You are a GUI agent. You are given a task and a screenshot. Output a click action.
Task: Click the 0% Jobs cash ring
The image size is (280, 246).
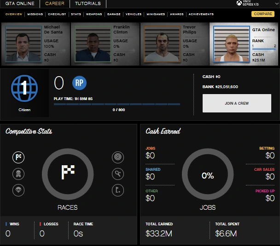click(x=208, y=174)
